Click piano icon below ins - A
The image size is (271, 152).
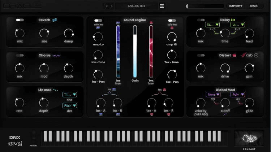click(100, 114)
